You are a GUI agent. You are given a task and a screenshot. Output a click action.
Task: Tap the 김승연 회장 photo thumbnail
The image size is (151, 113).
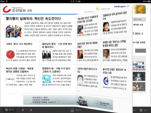80,54
